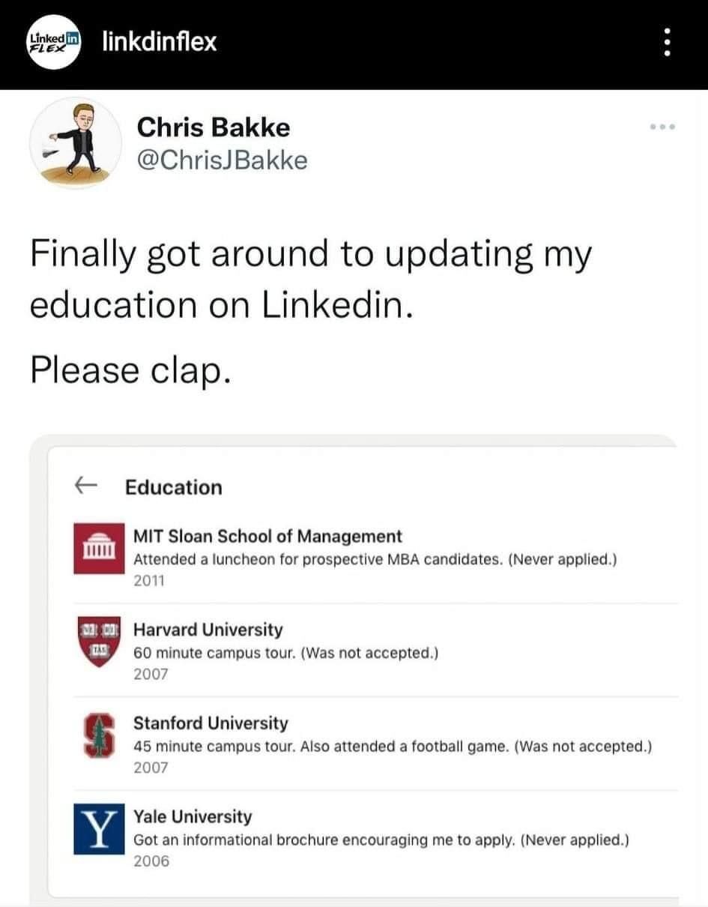Click the tweet text about updating education
Image resolution: width=708 pixels, height=907 pixels.
tap(311, 280)
